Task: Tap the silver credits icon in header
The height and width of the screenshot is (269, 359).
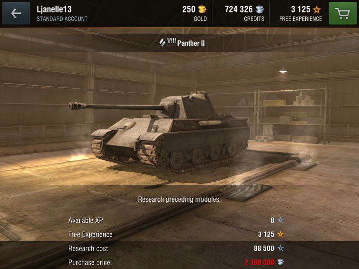Action: tap(260, 9)
